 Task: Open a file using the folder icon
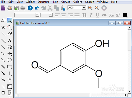(10, 8)
